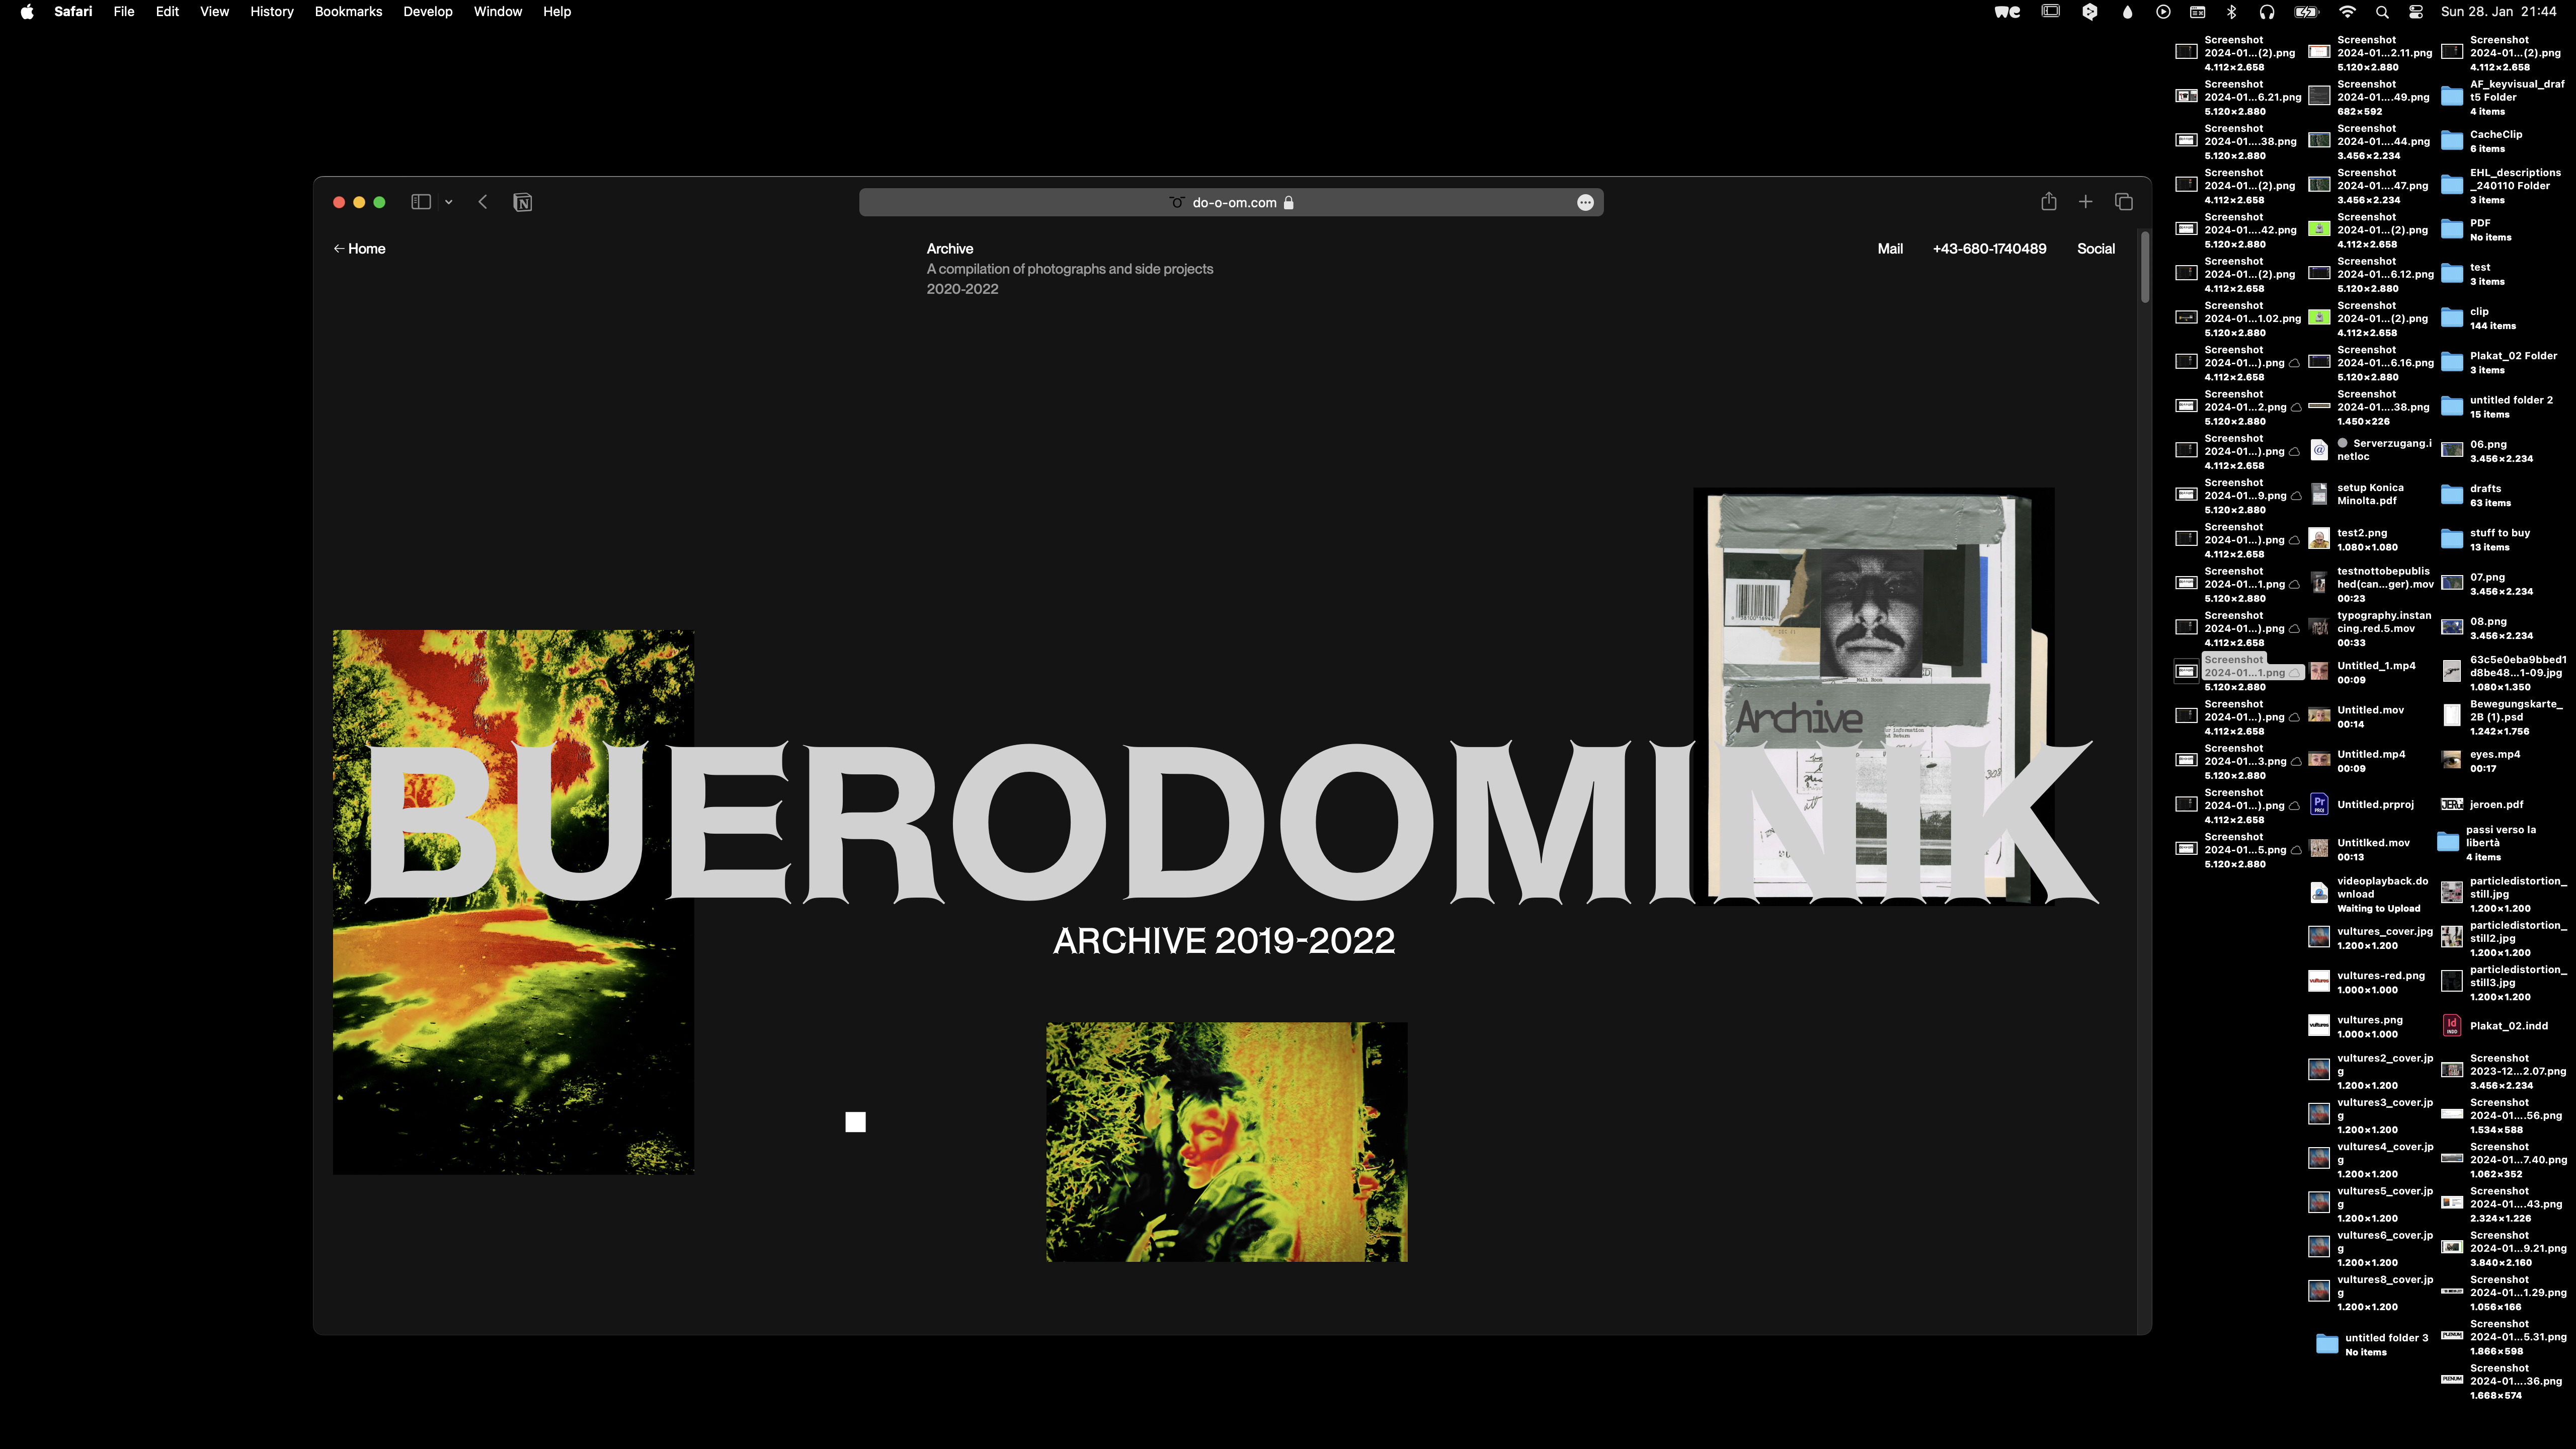Click the do-o-om.com address field
Viewport: 2576px width, 1449px height.
(1233, 203)
